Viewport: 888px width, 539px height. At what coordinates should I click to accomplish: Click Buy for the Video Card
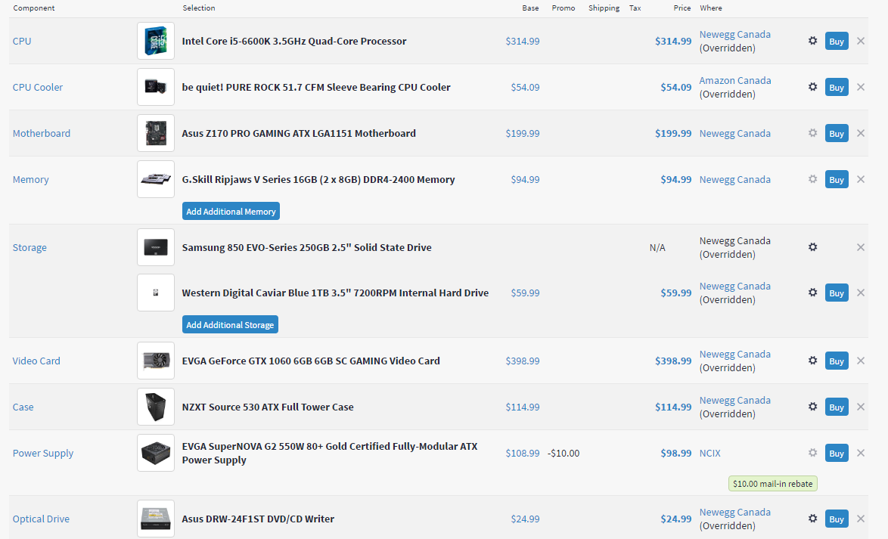[x=837, y=360]
